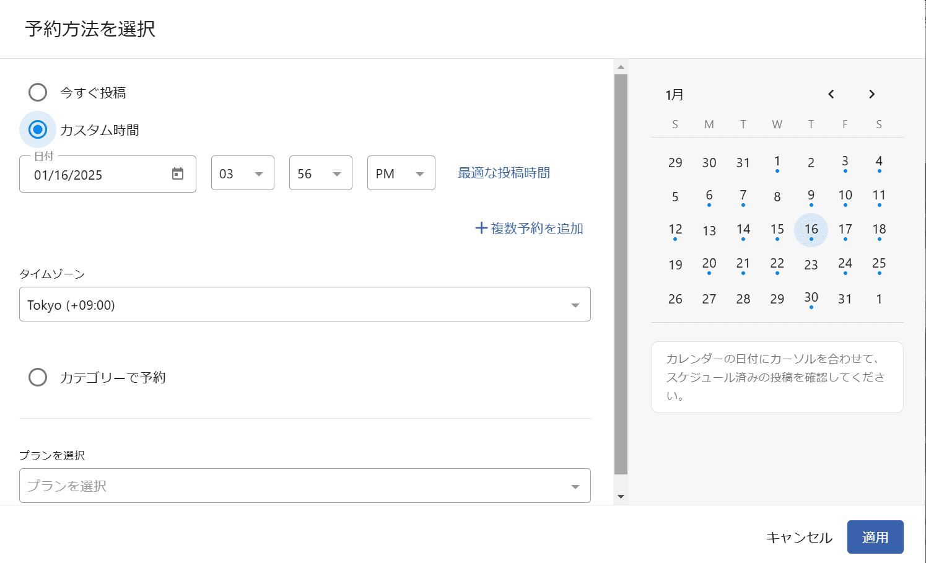926x563 pixels.
Task: Click the タイムゾーン label
Action: [52, 274]
